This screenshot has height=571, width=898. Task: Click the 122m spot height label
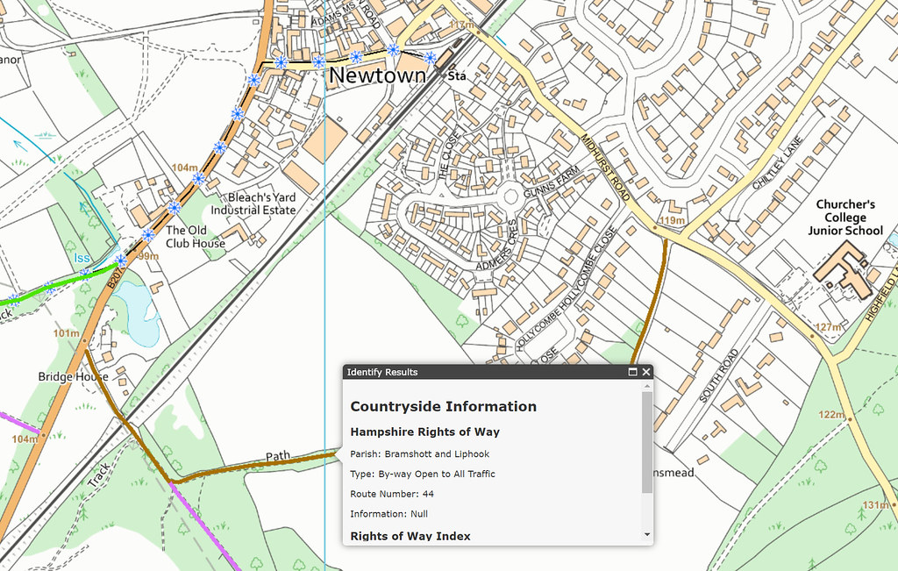[x=831, y=414]
